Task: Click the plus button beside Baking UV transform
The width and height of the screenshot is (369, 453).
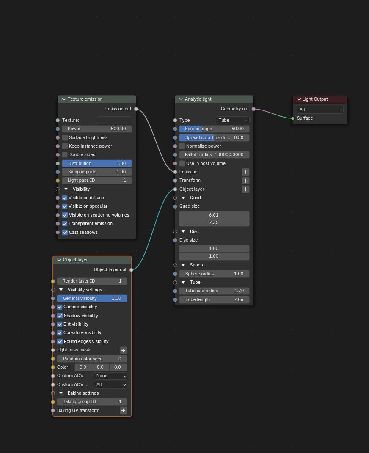Action: point(124,411)
